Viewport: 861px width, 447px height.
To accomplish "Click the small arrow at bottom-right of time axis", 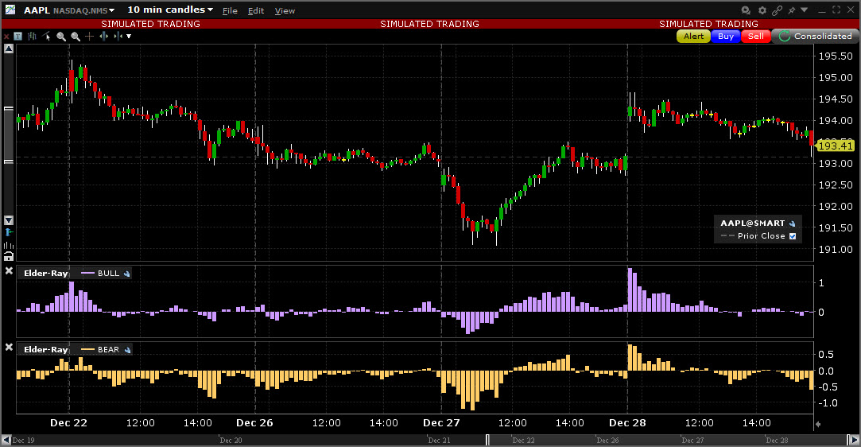I will 818,424.
